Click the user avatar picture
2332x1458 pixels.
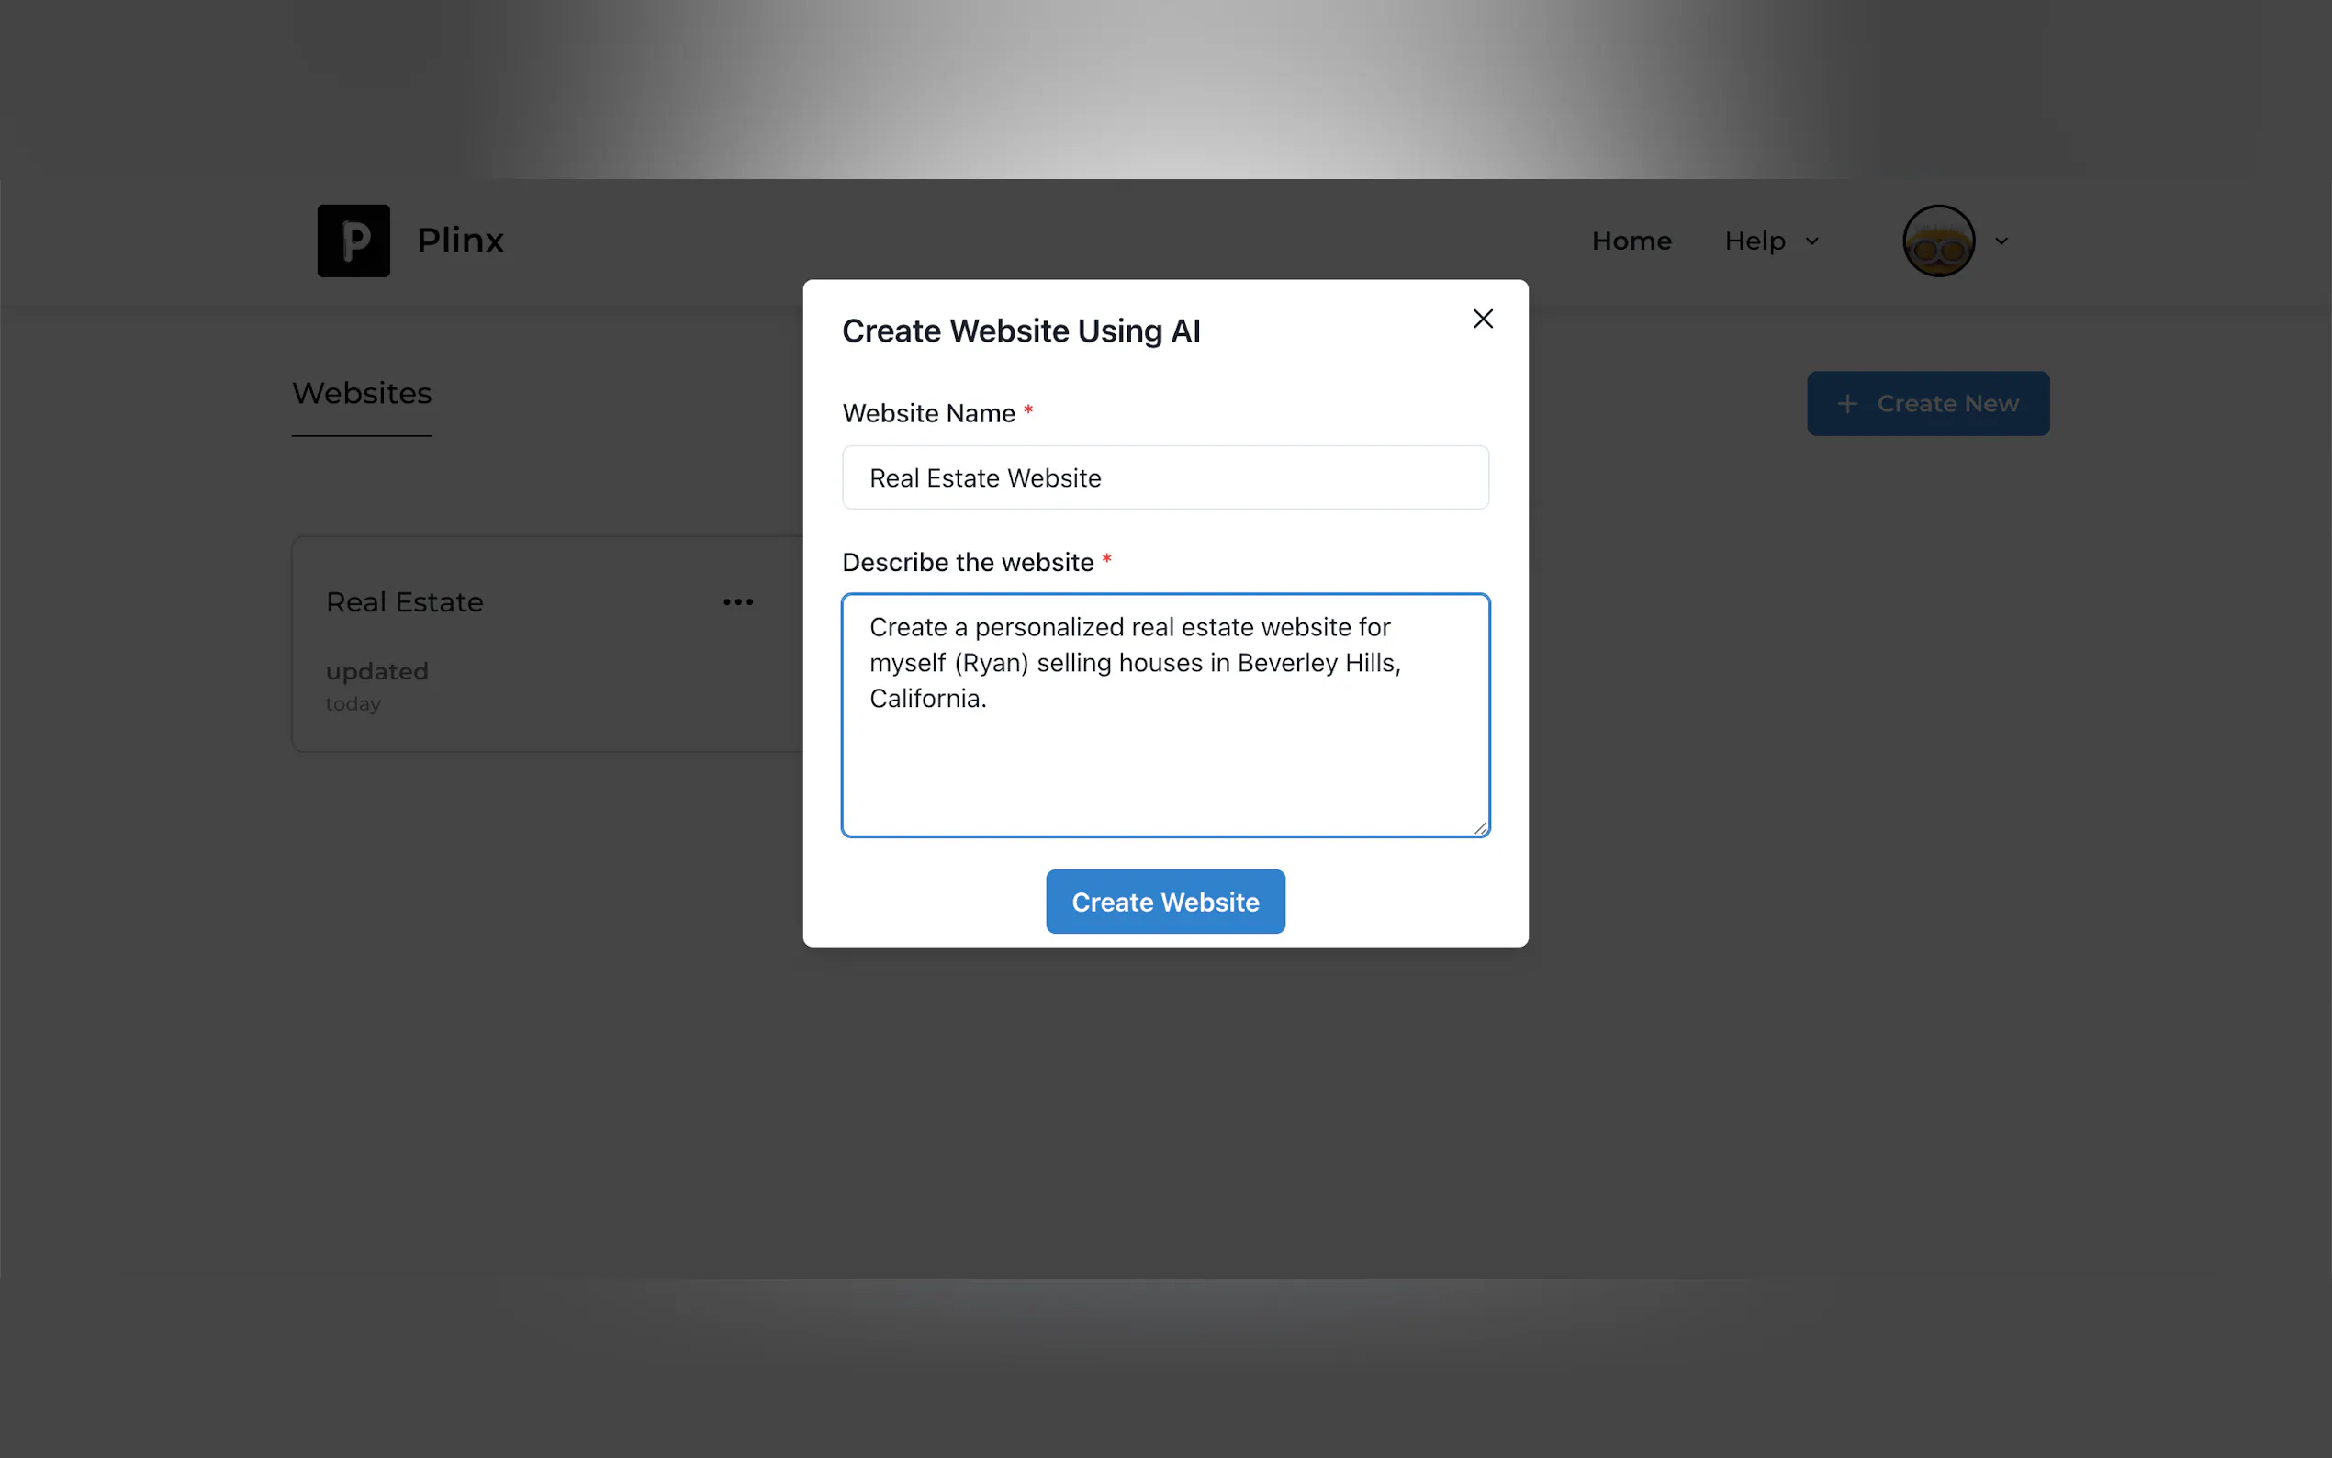coord(1938,241)
